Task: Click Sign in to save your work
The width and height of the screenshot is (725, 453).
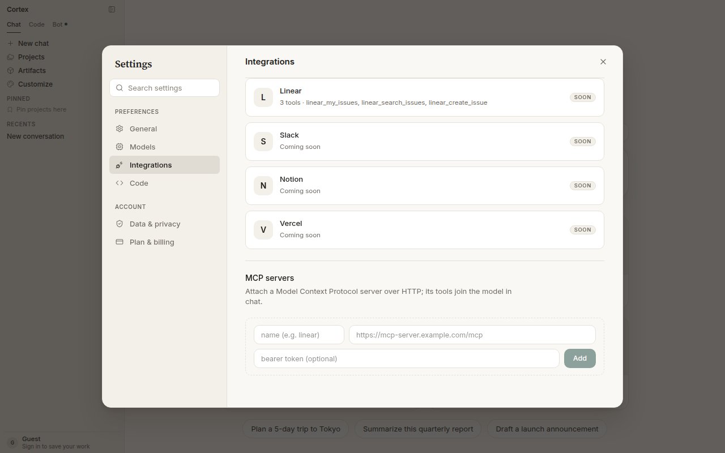Action: 56,446
